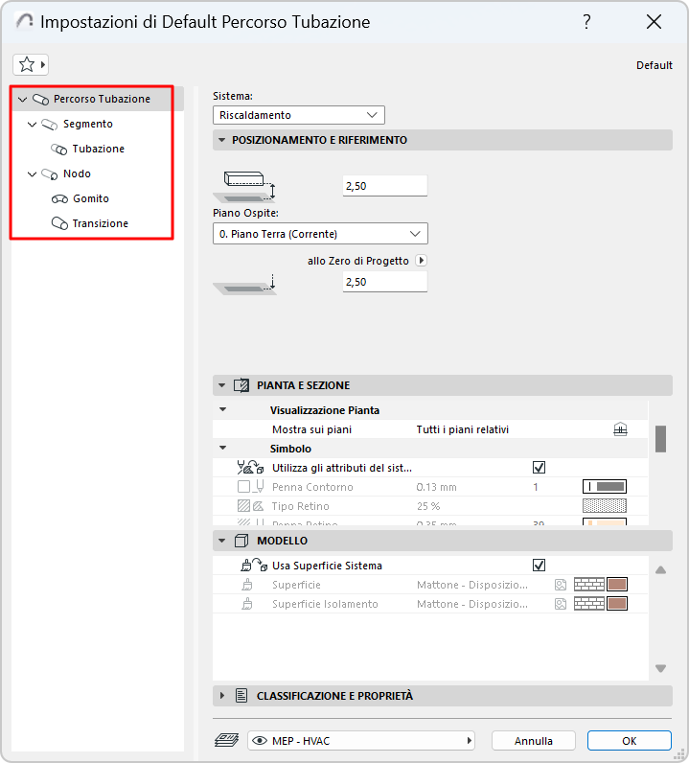This screenshot has width=689, height=763.
Task: Select Nodo in the tree
Action: (77, 173)
